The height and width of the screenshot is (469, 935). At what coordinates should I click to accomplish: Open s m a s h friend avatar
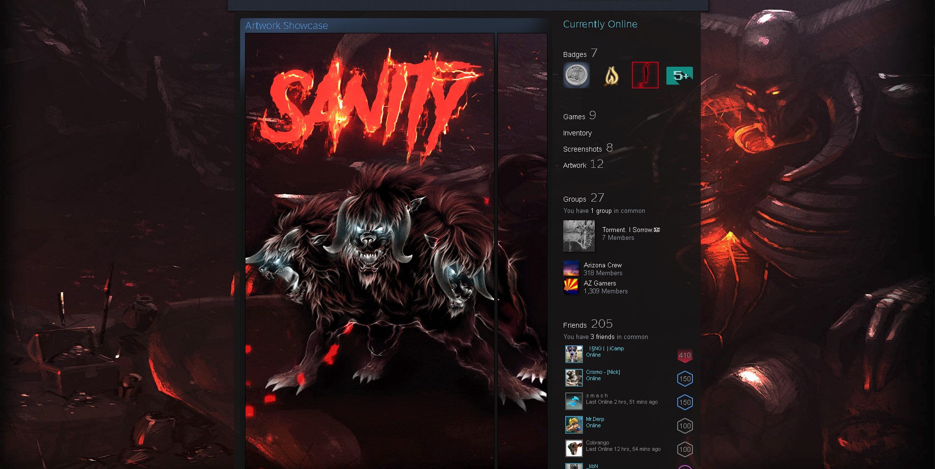coord(574,401)
